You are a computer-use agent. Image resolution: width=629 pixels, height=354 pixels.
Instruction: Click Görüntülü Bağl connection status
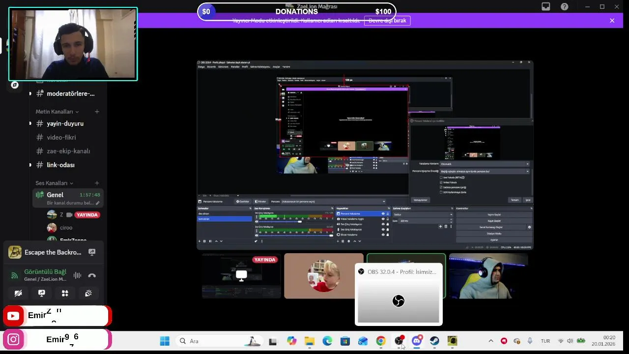point(45,272)
